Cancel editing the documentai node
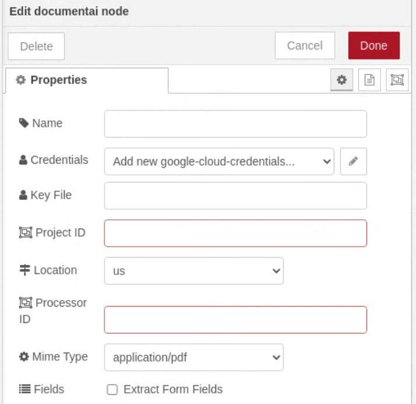 (x=305, y=45)
